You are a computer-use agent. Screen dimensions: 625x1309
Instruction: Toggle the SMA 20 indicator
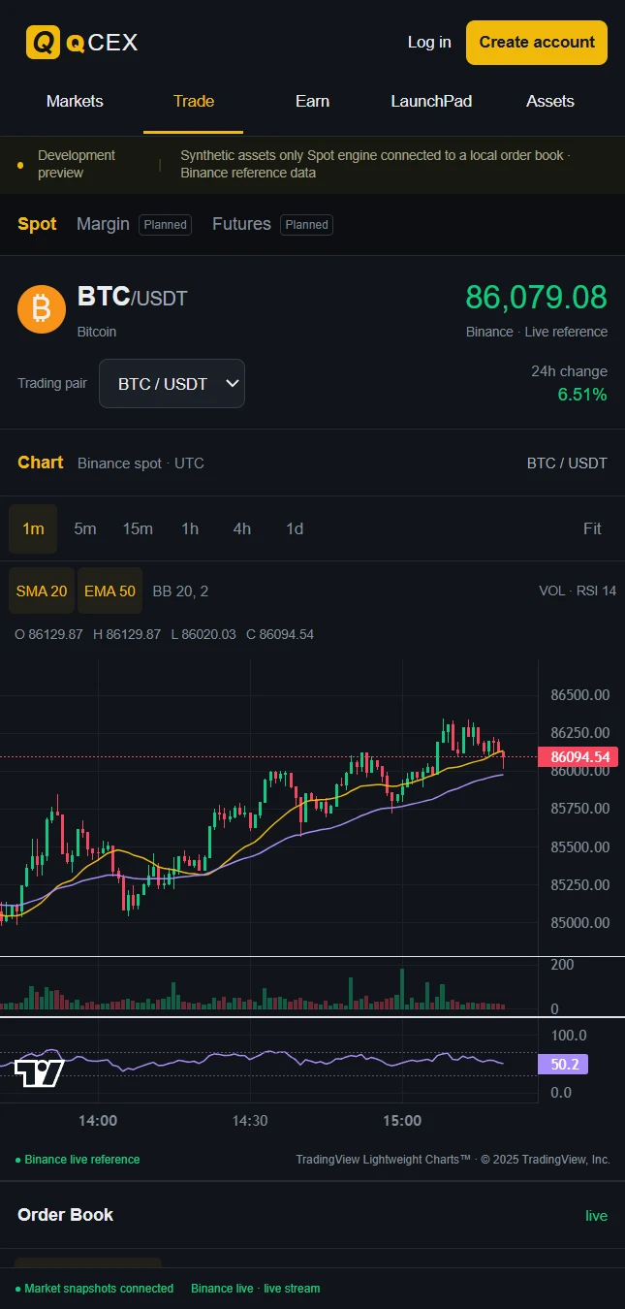click(x=42, y=591)
